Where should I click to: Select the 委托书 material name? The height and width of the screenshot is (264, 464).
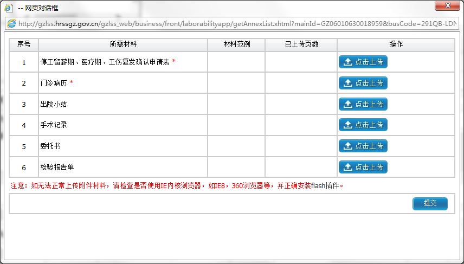click(50, 146)
